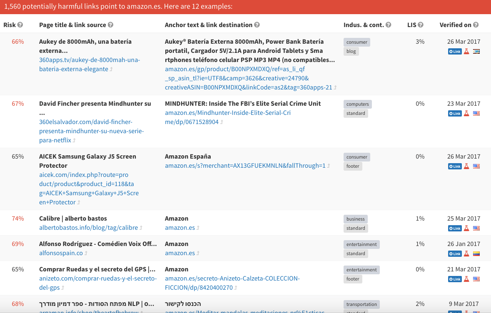Open the anizeto.com source page link

tap(98, 278)
